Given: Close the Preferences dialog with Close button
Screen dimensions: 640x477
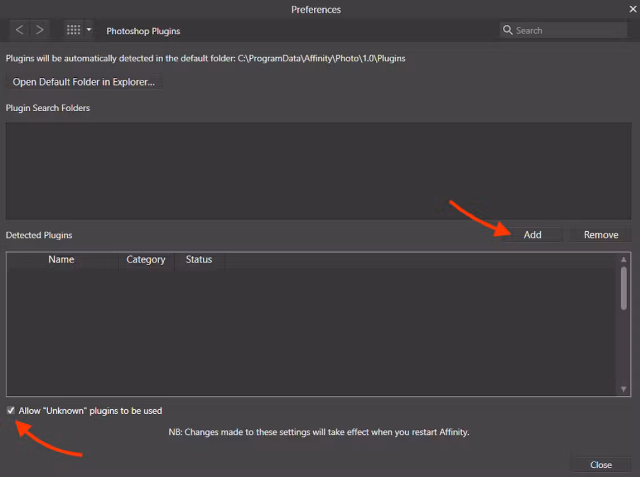Looking at the screenshot, I should click(601, 465).
